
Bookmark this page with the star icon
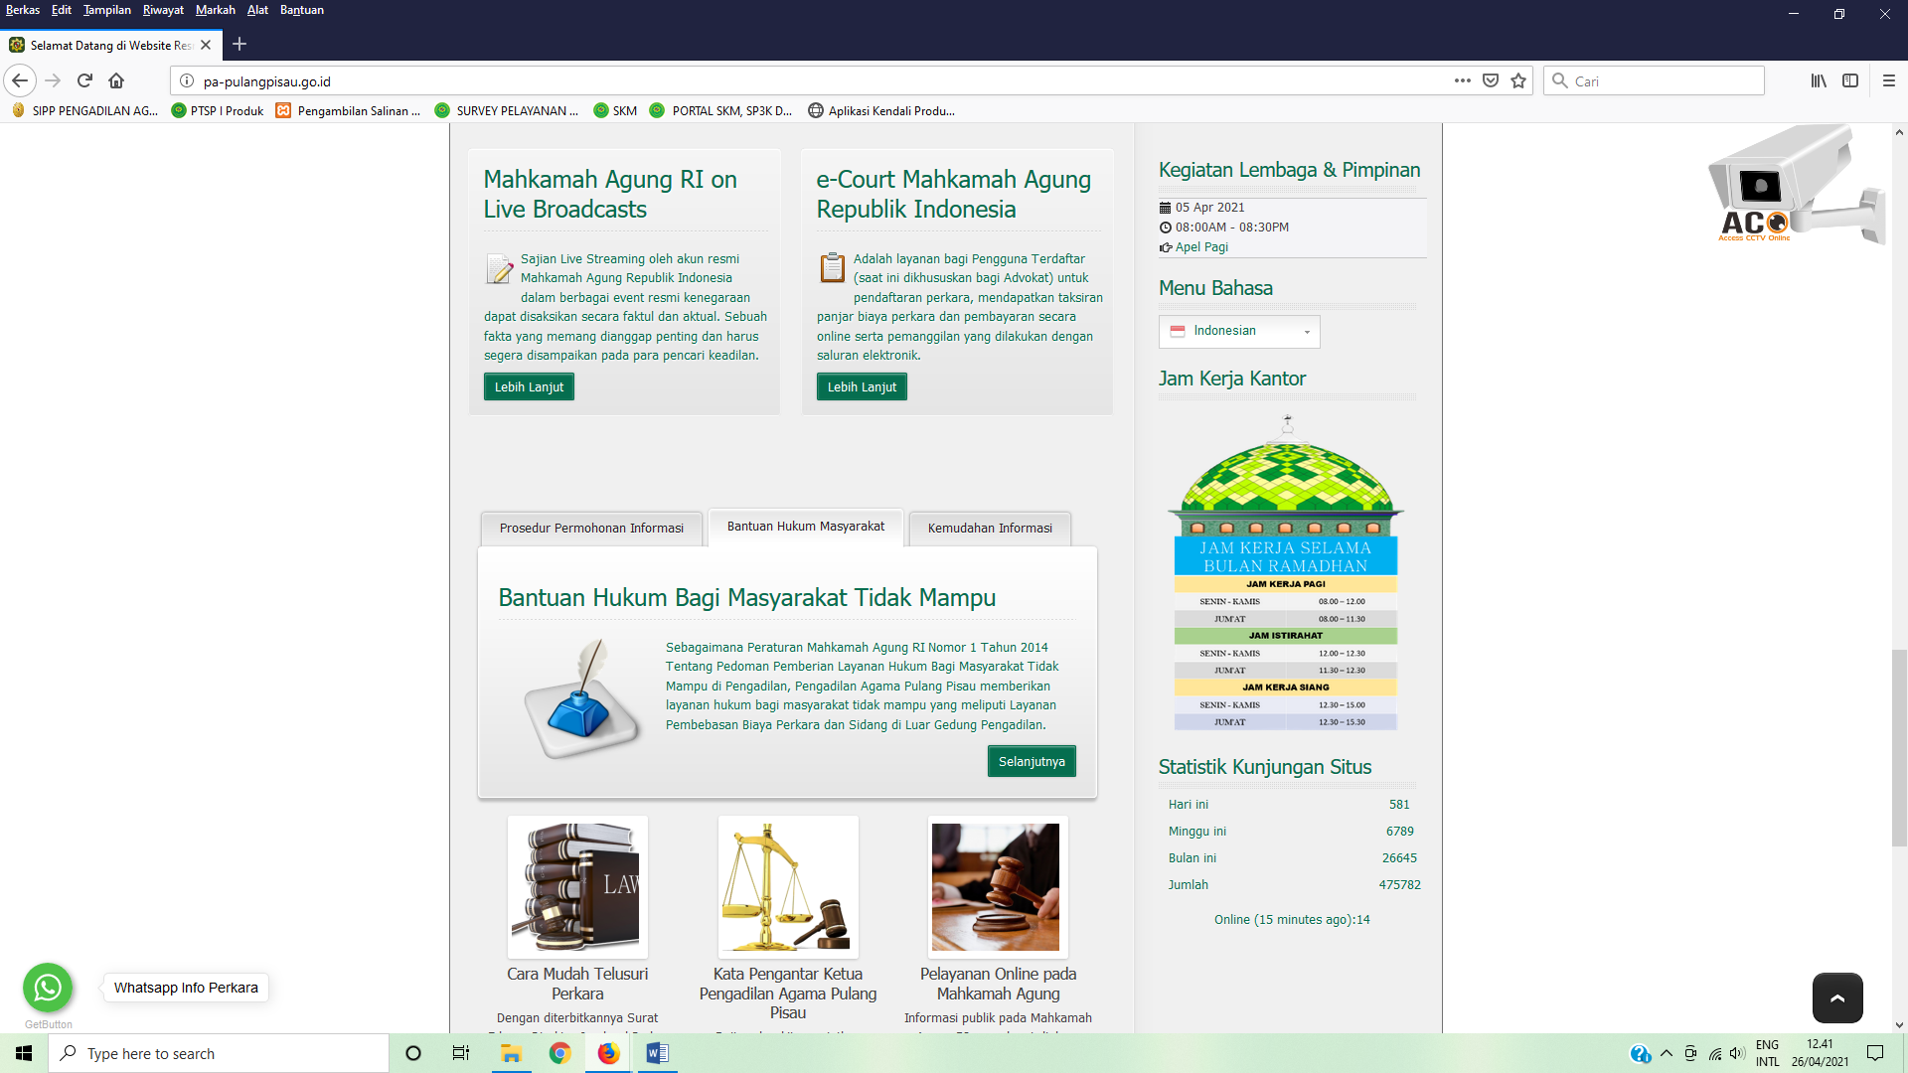[x=1517, y=80]
